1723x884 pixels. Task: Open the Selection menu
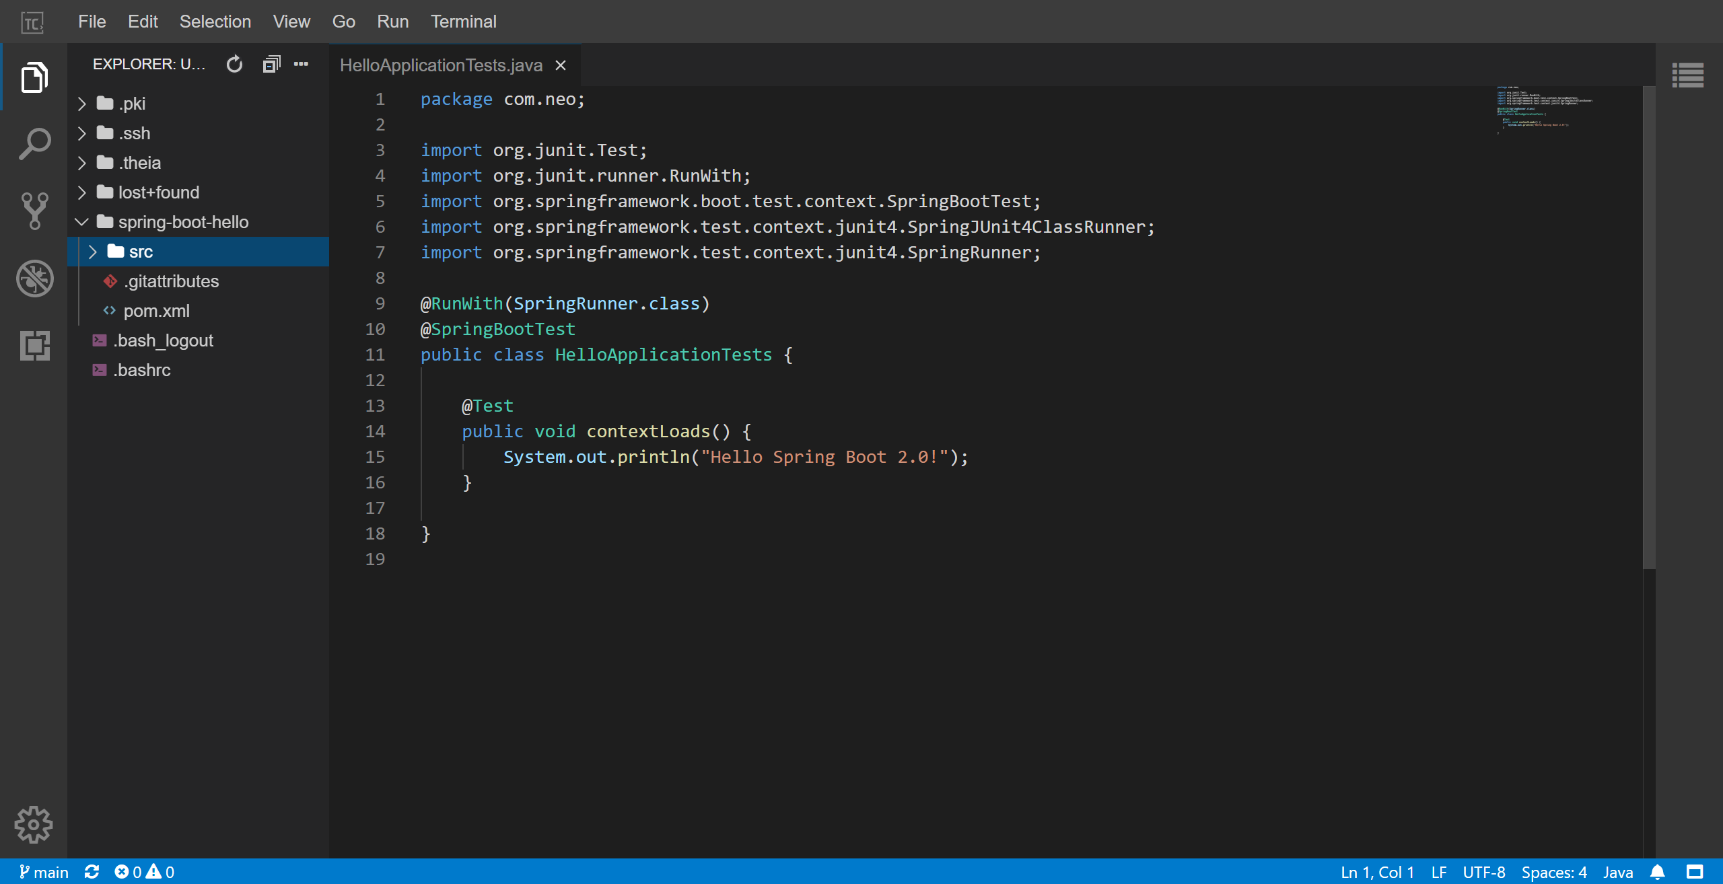click(x=215, y=22)
